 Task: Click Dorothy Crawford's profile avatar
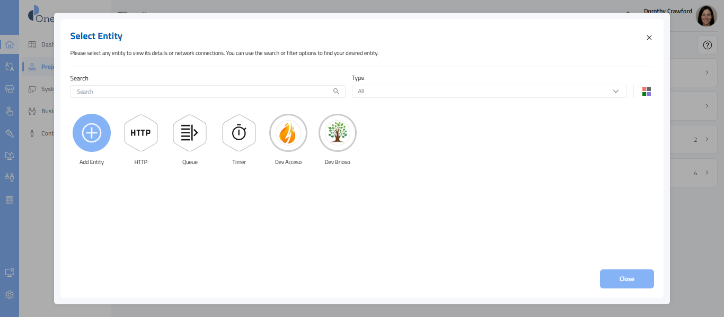706,16
